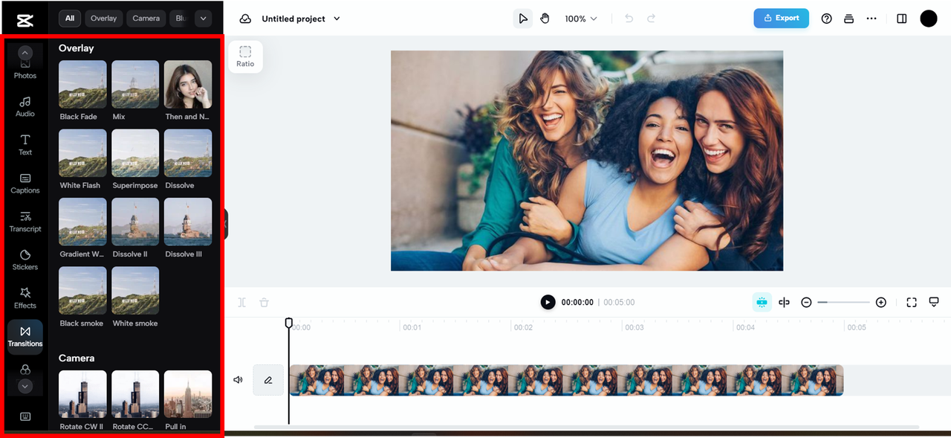Delete the selected clip with trash icon
The height and width of the screenshot is (438, 951).
264,303
